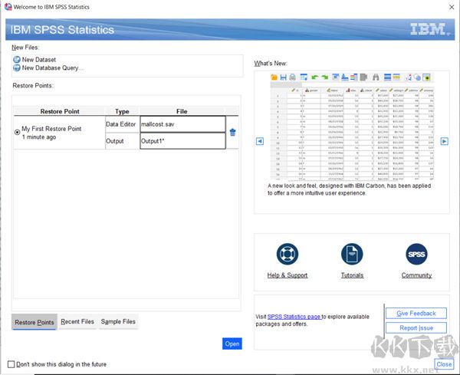Image resolution: width=460 pixels, height=375 pixels.
Task: Go to previous What's New slide
Action: pyautogui.click(x=260, y=141)
